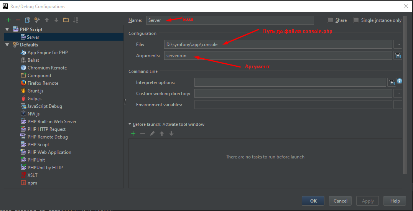
Task: Click the File path field
Action: [x=278, y=45]
